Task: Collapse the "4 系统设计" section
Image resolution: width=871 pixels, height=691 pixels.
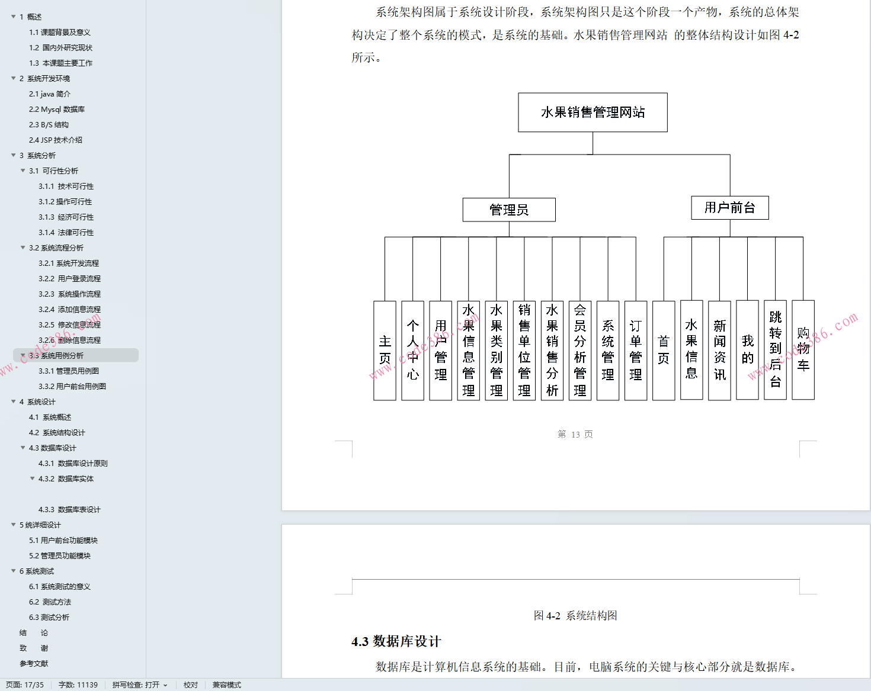Action: click(14, 401)
